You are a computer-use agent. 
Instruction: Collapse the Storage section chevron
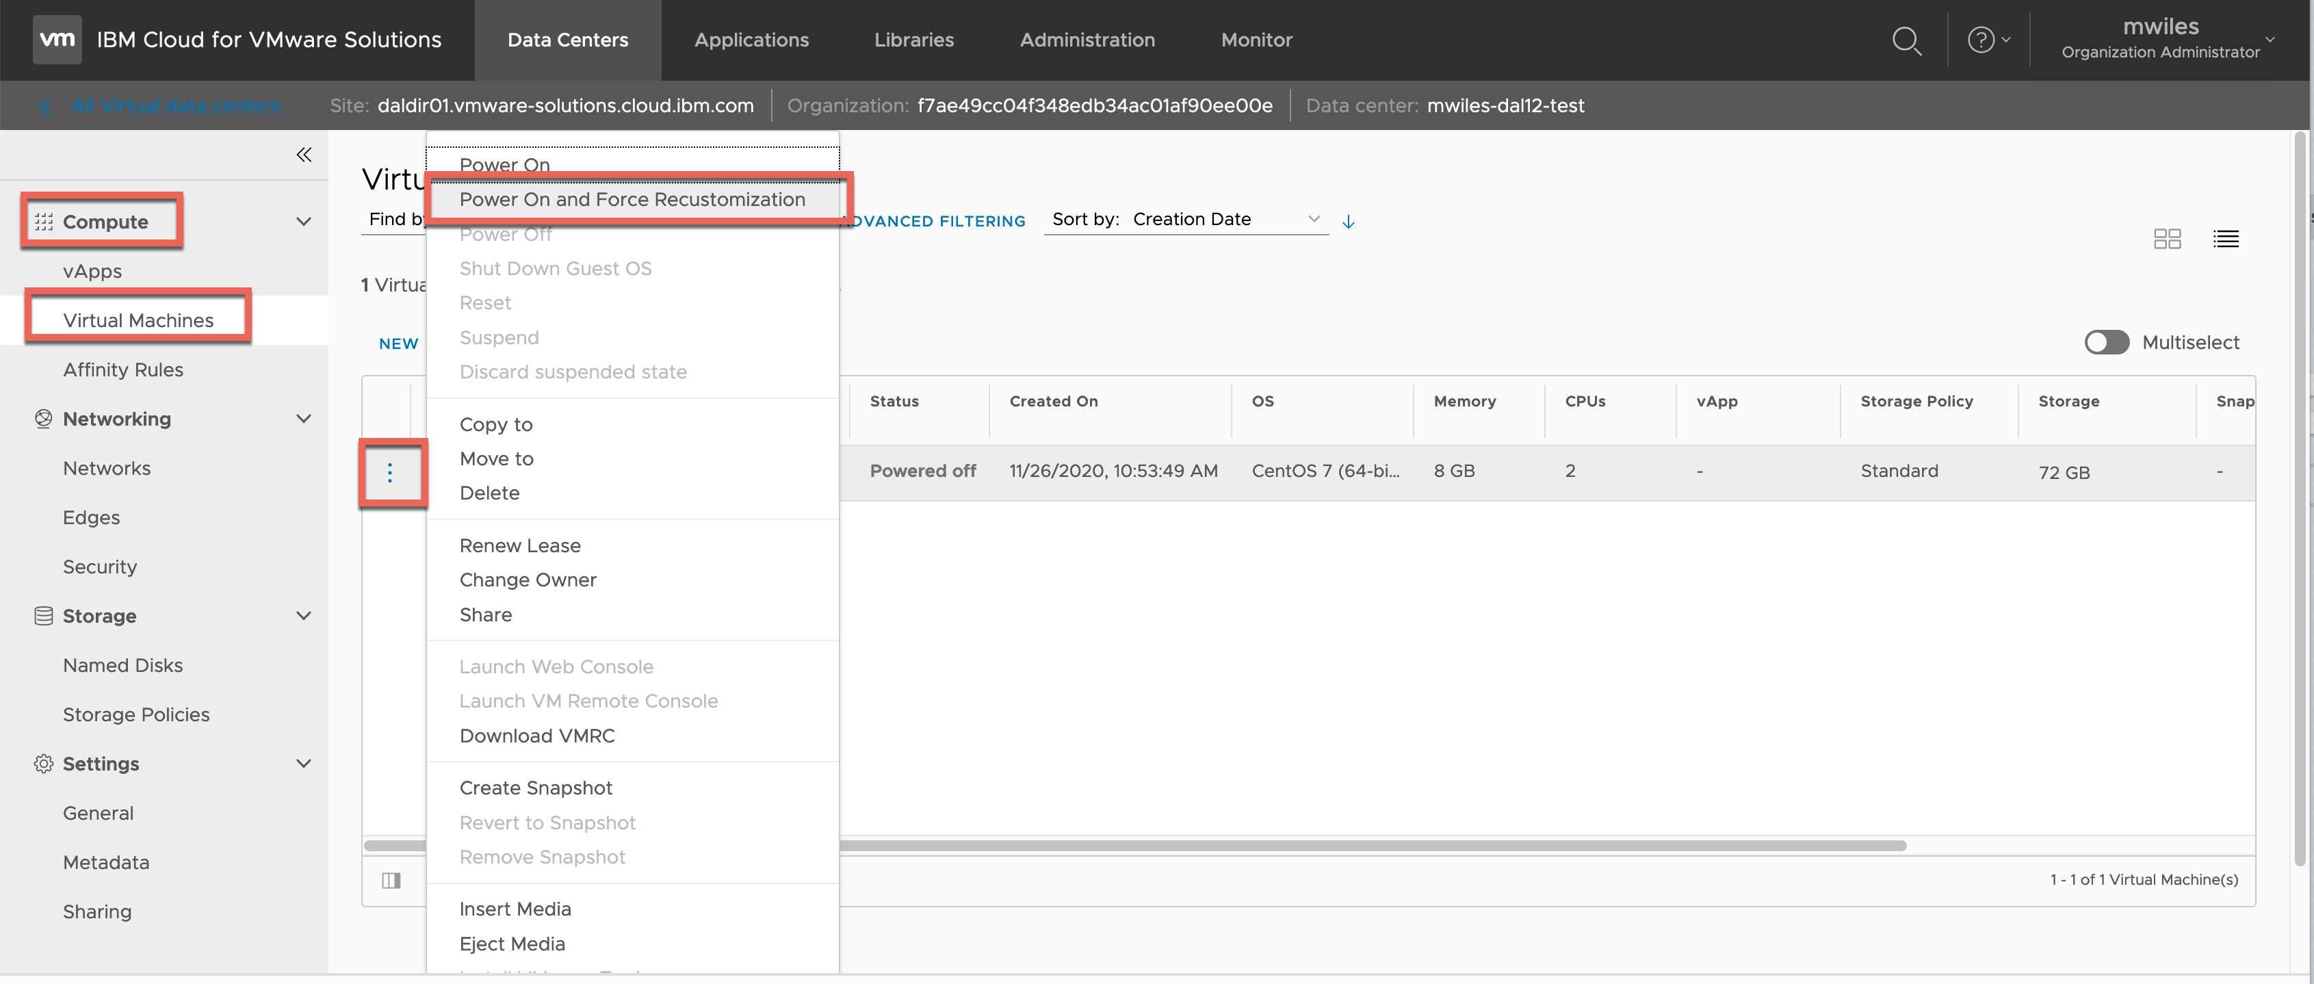click(304, 616)
